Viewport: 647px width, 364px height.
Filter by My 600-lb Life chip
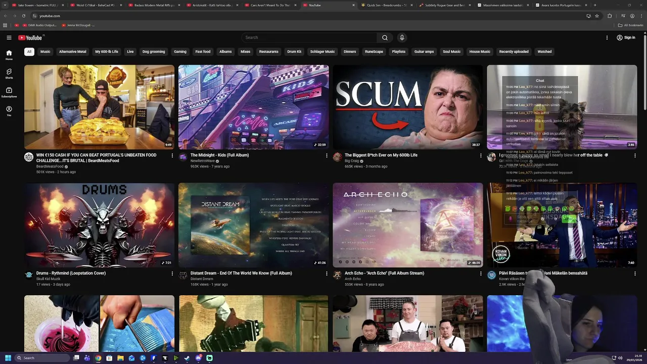click(107, 52)
